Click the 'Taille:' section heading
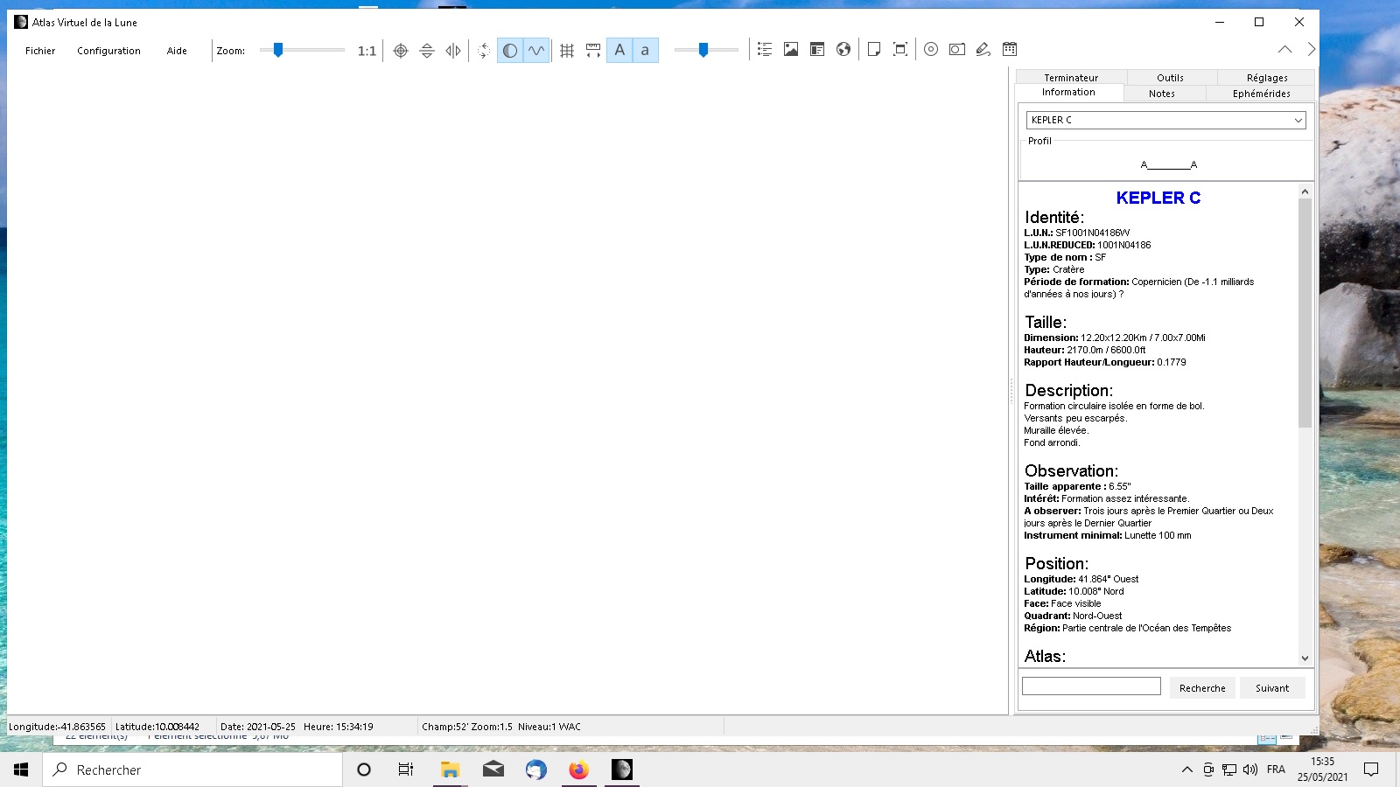 1046,323
